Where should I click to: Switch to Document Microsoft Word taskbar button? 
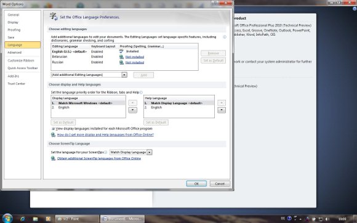(x=122, y=219)
